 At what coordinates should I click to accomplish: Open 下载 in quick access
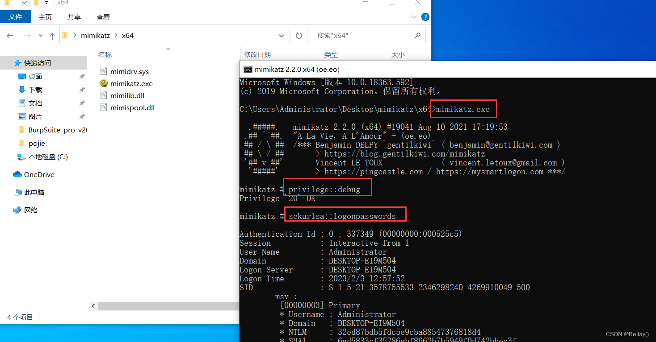tap(35, 90)
